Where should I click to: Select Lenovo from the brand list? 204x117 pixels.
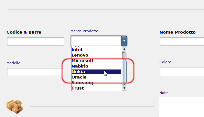(x=96, y=55)
